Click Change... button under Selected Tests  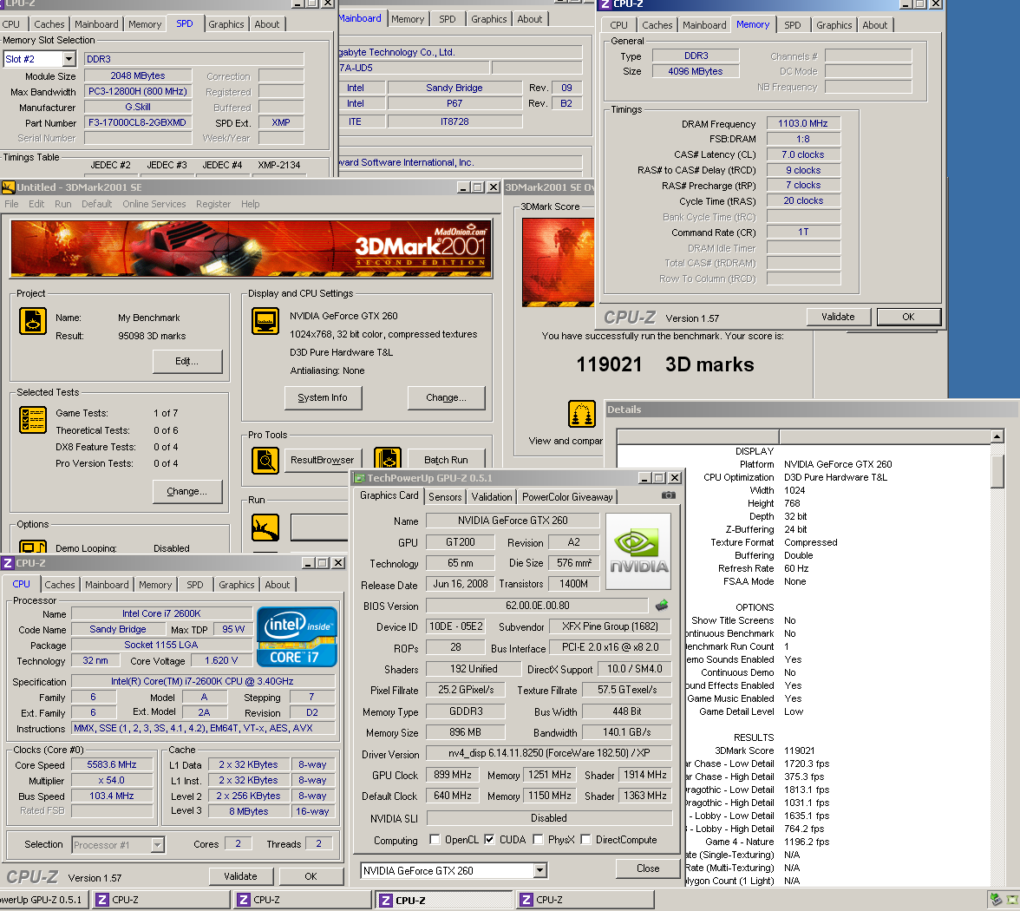(187, 491)
